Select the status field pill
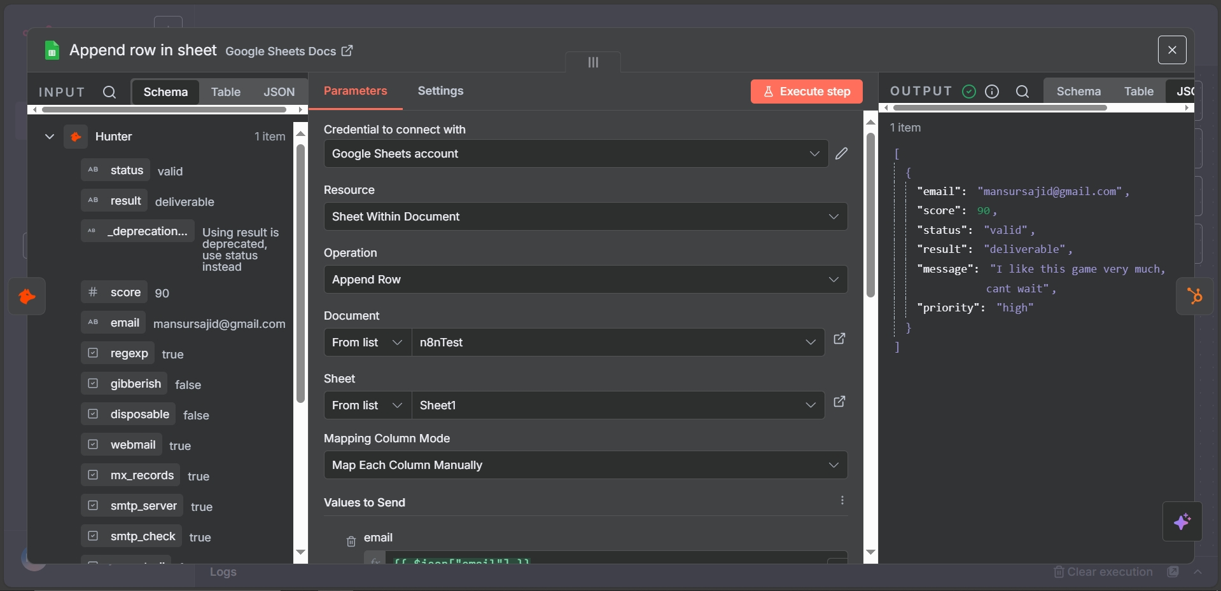The image size is (1221, 591). tap(115, 170)
